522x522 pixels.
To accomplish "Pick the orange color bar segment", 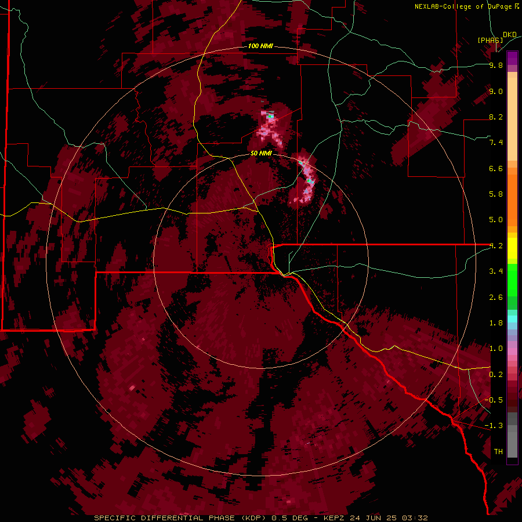I will click(x=512, y=200).
